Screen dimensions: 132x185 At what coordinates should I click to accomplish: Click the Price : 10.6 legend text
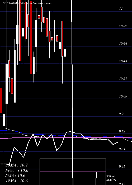click(17, 170)
